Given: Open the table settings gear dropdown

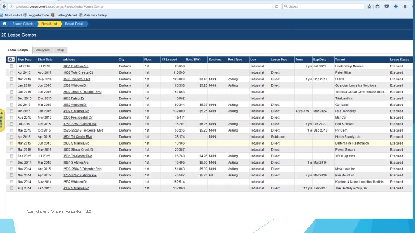Looking at the screenshot, I should pos(11,60).
